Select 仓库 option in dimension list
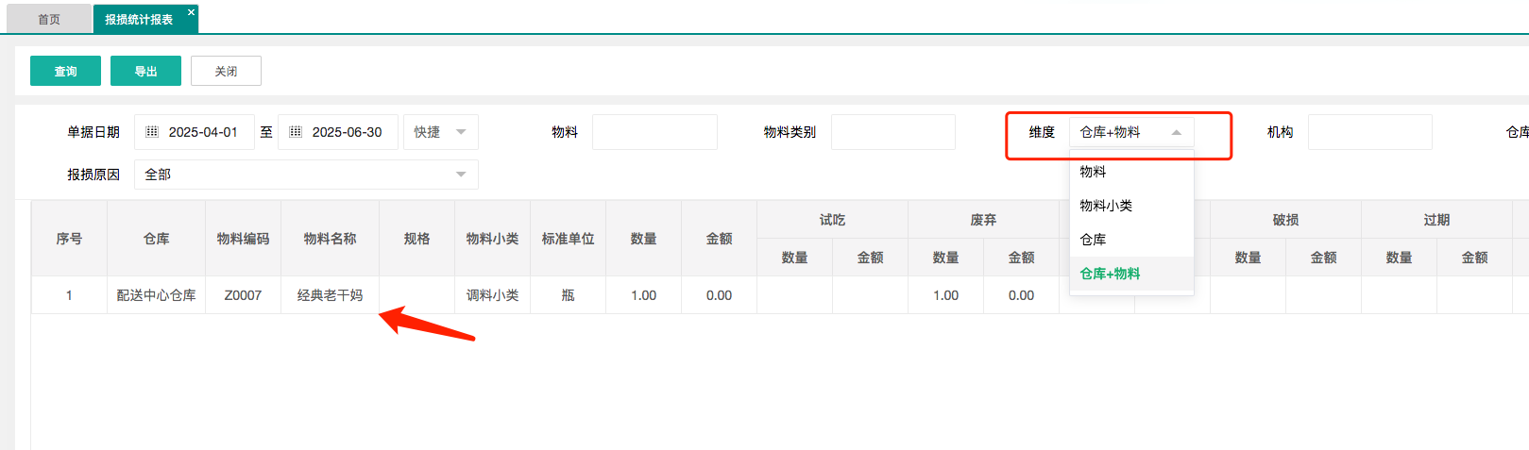This screenshot has height=450, width=1529. tap(1093, 240)
